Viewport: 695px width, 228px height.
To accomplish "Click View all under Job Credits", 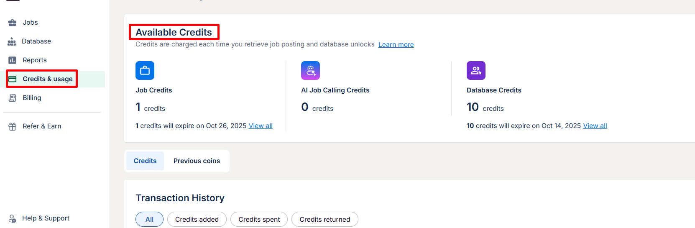I will point(261,126).
